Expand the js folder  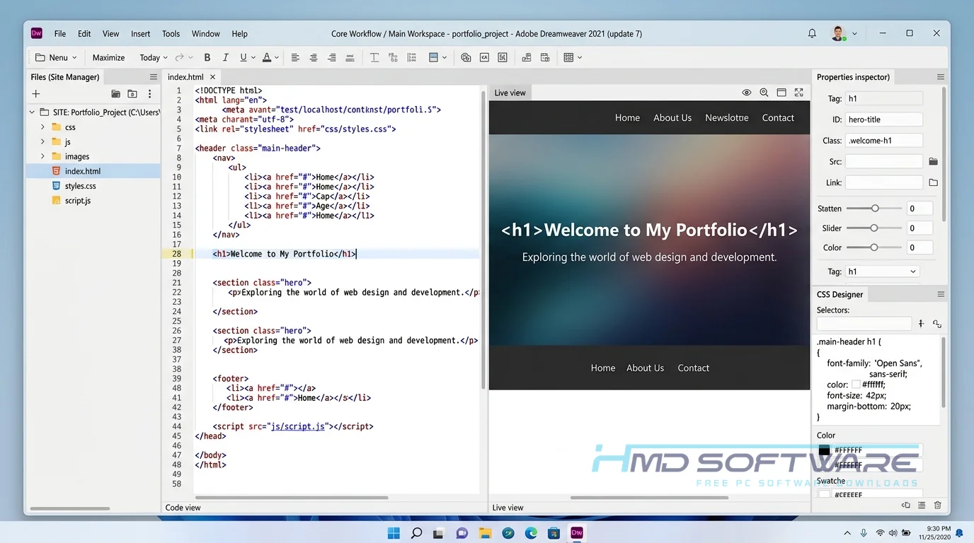42,142
